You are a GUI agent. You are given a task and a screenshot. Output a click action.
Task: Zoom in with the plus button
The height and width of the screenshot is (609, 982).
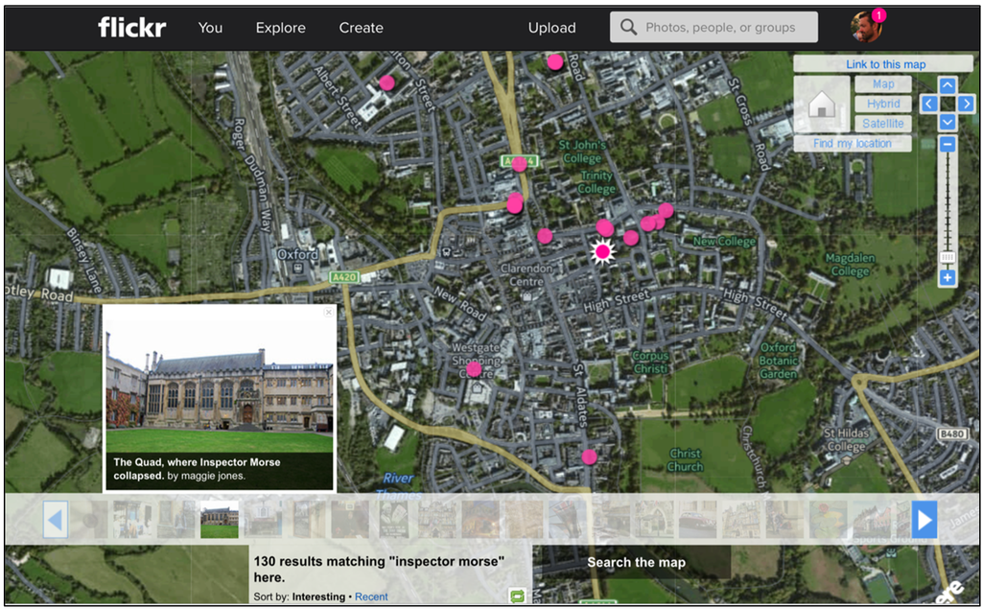click(x=947, y=278)
